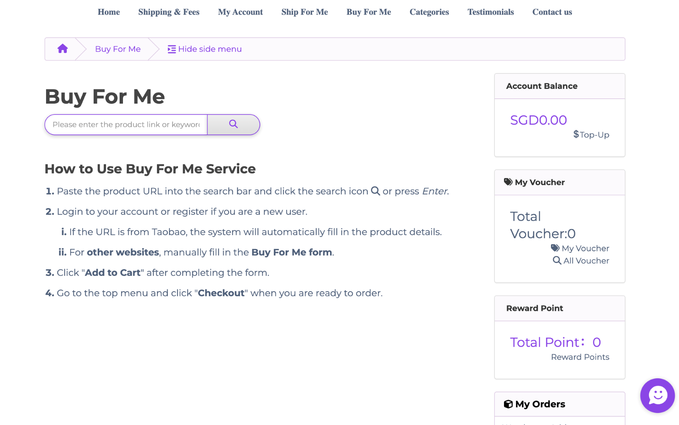This screenshot has height=425, width=679.
Task: Focus the product link search field
Action: 126,125
